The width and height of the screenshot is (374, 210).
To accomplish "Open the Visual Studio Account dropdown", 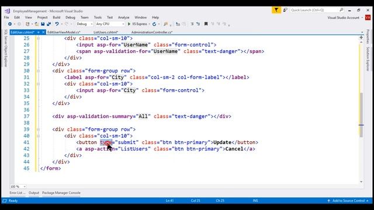I will pos(362,17).
